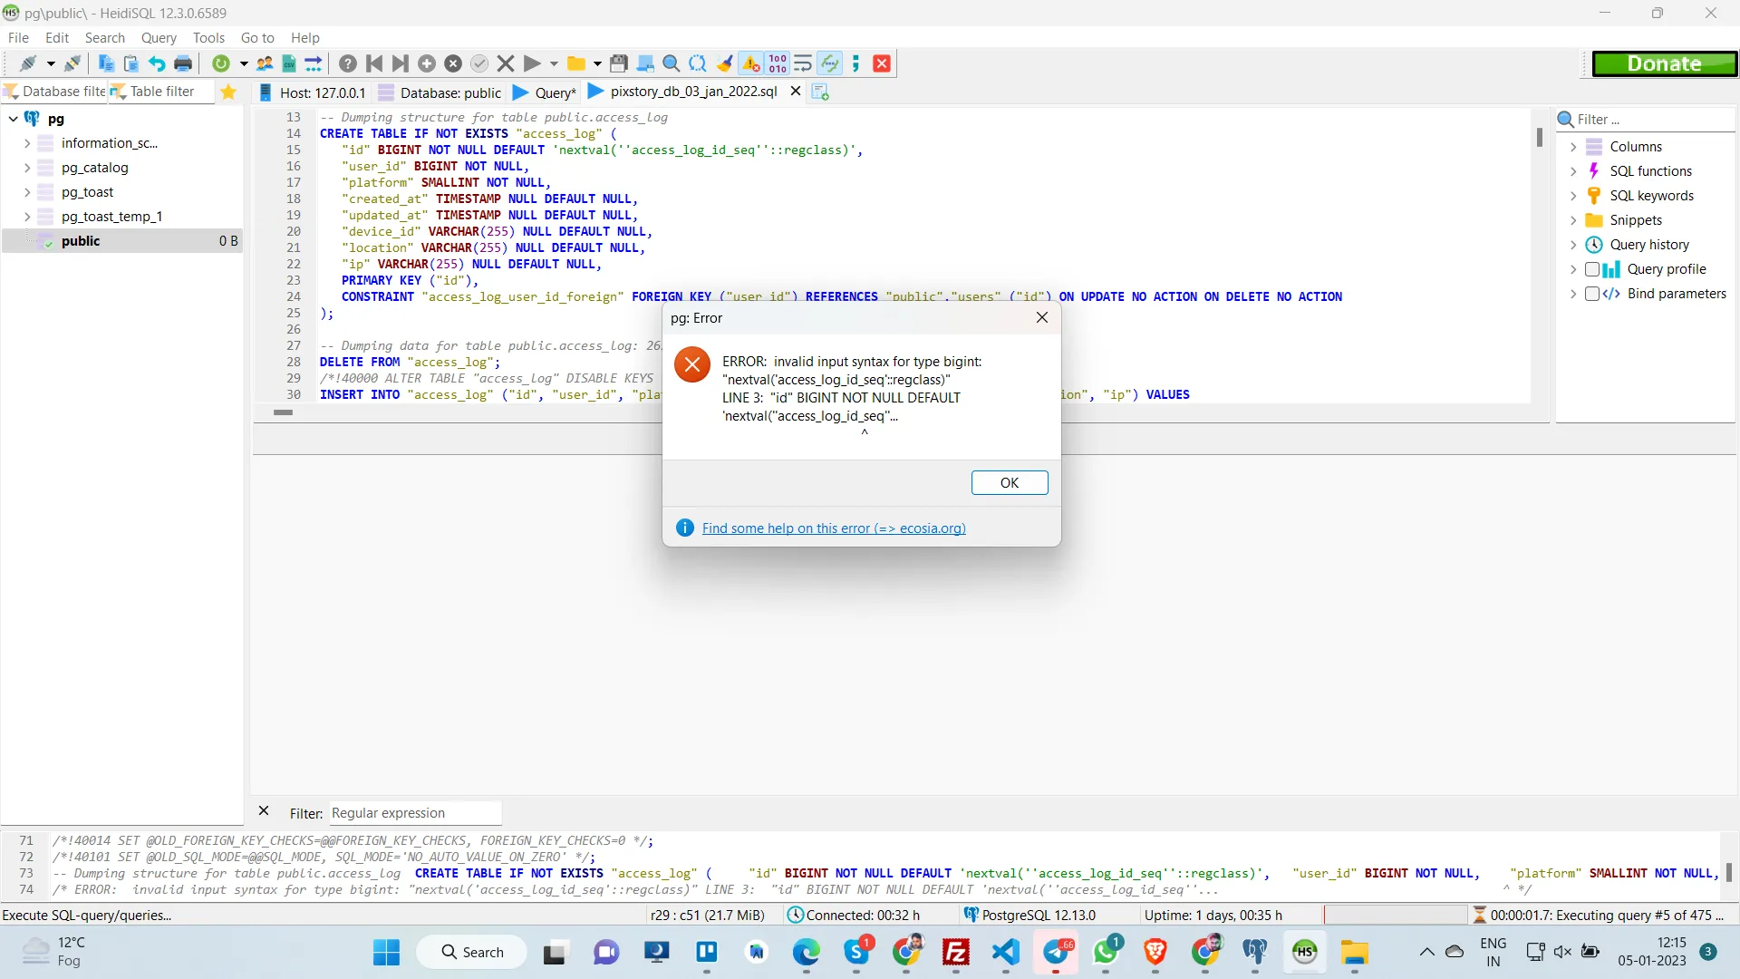Toggle the favorites star filter
The width and height of the screenshot is (1740, 979).
pos(228,92)
